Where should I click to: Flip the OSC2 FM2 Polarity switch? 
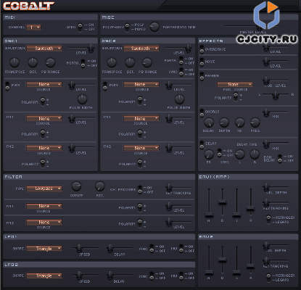pyautogui.click(x=140, y=163)
